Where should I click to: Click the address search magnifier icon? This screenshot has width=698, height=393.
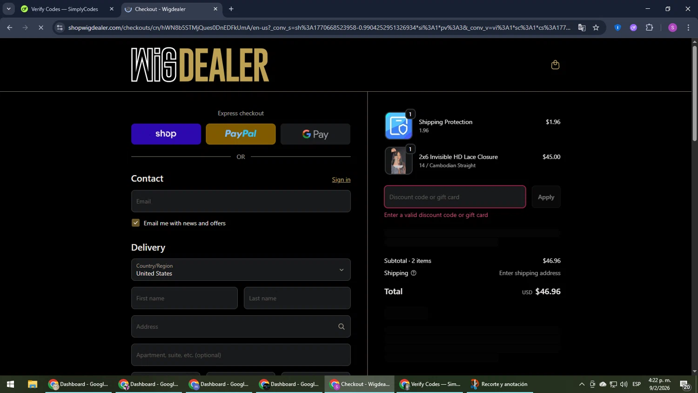341,326
